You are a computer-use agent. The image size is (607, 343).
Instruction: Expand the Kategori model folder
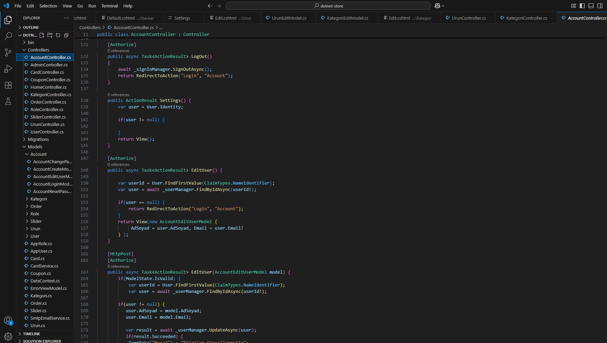coord(45,199)
